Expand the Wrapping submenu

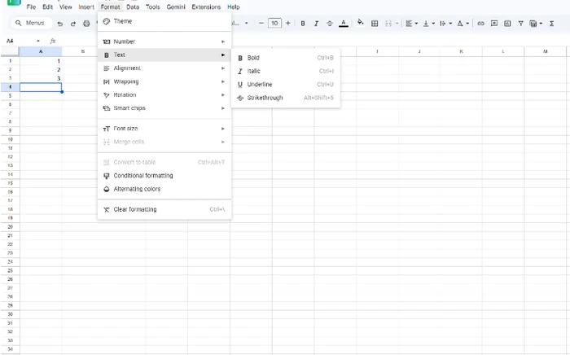[x=164, y=81]
